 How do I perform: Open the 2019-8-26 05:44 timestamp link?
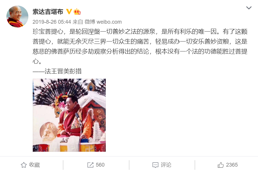coord(52,22)
